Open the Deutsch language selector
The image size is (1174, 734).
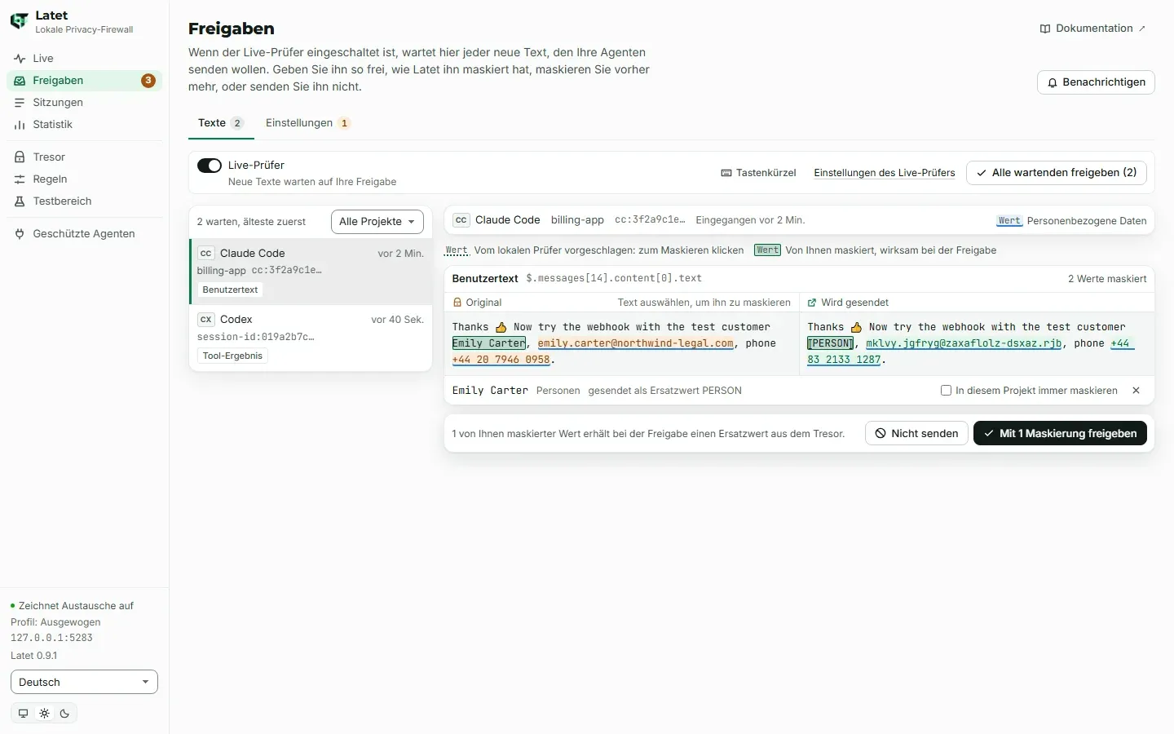[x=84, y=683]
